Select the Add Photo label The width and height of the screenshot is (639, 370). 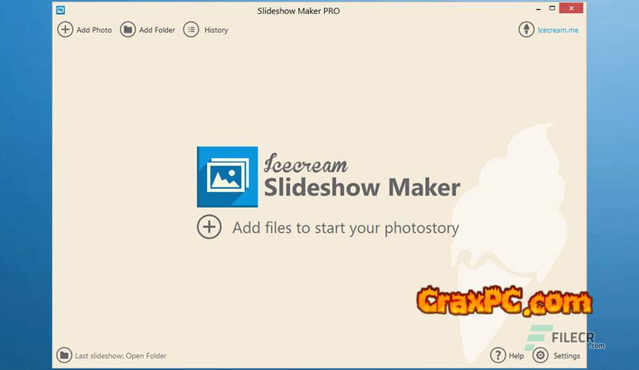coord(94,30)
